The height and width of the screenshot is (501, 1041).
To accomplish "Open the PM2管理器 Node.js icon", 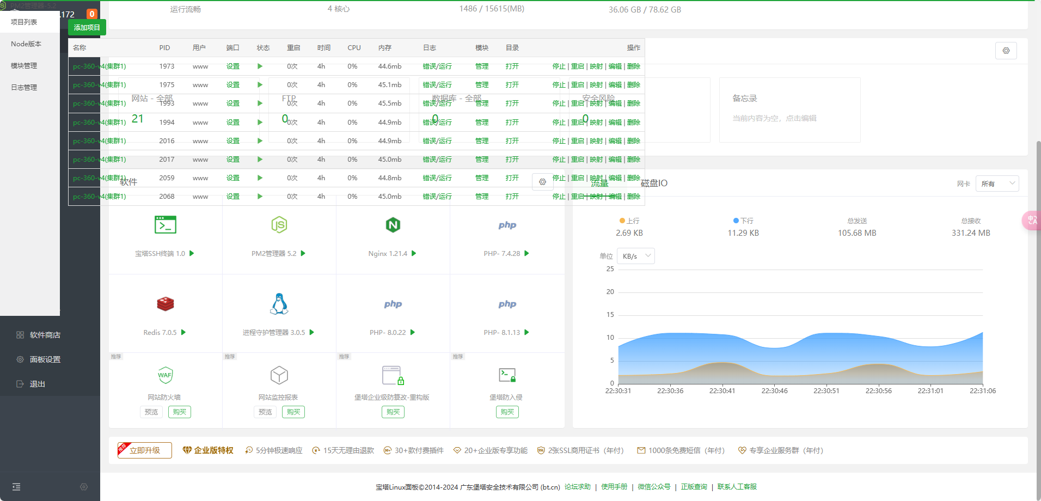I will pyautogui.click(x=279, y=225).
